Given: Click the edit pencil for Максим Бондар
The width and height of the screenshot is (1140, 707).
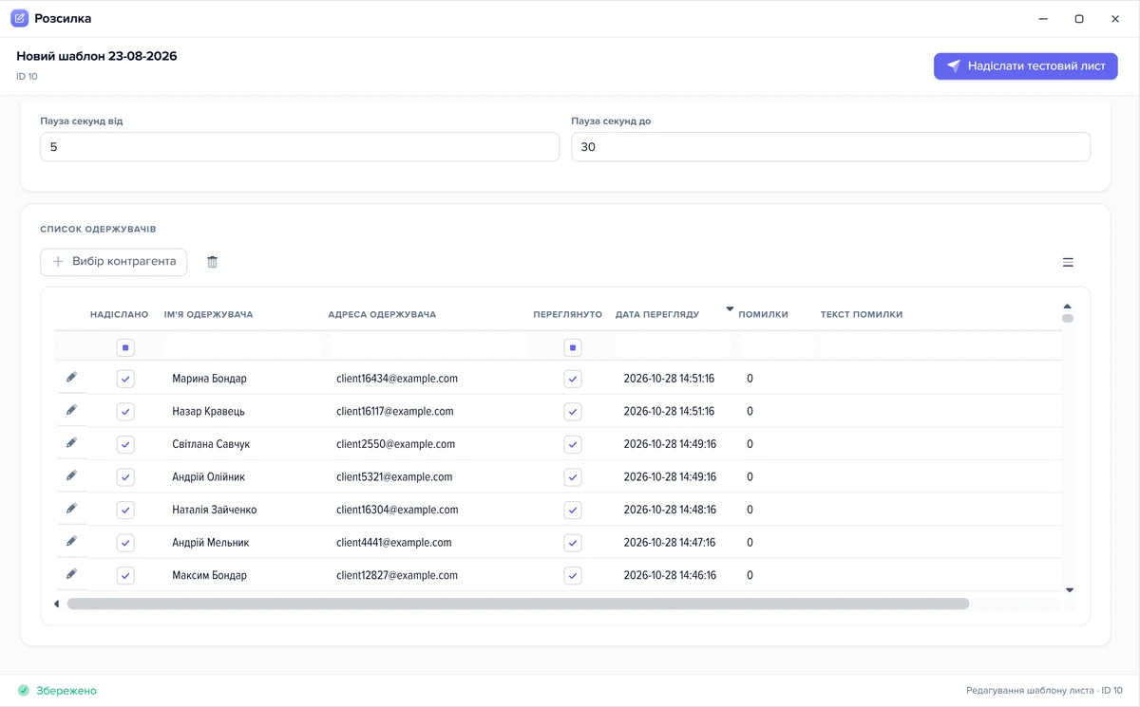Looking at the screenshot, I should point(71,574).
